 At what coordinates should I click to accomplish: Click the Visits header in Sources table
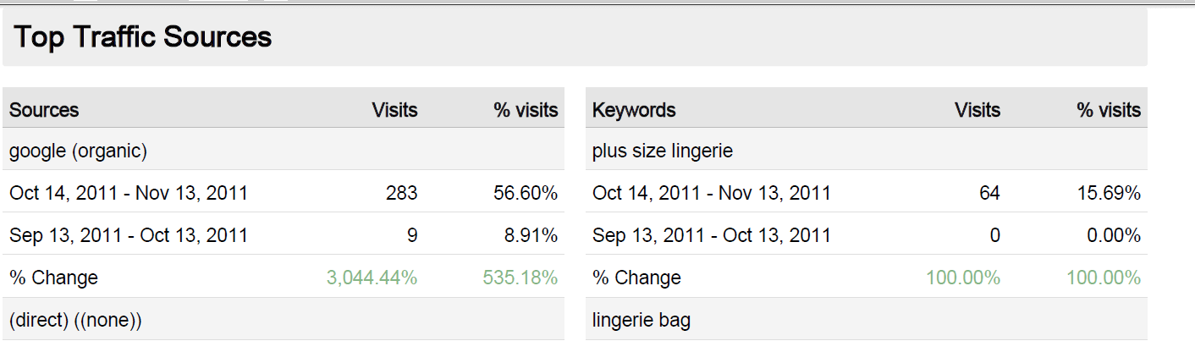coord(395,110)
